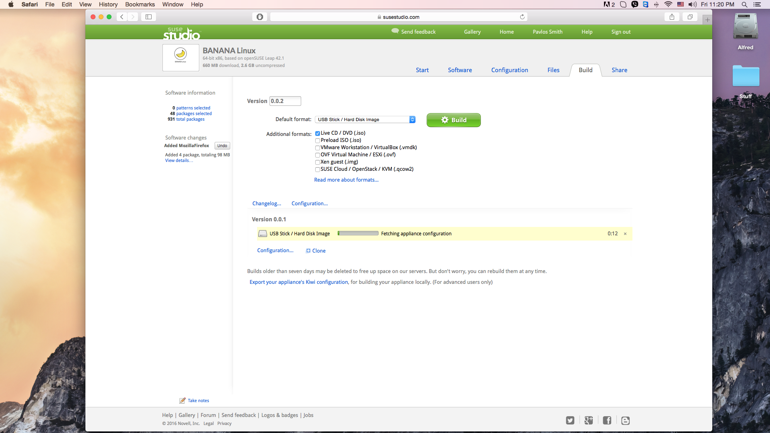
Task: Click the USB Stick hard disk icon in build row
Action: (263, 233)
